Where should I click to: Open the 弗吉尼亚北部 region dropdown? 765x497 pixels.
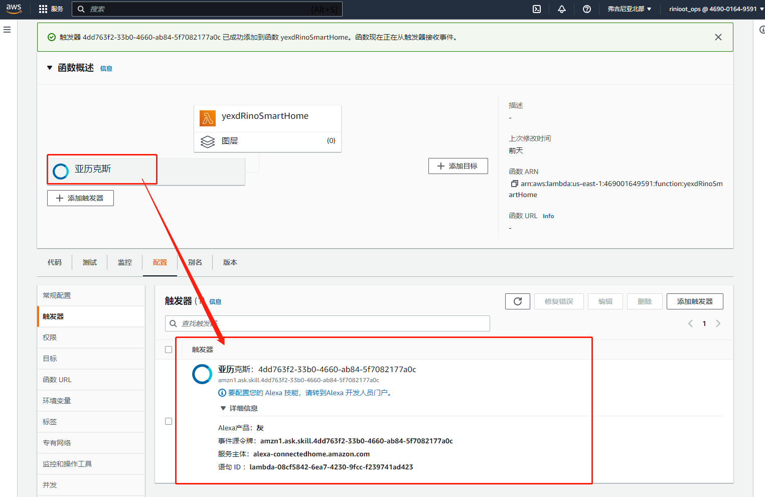tap(629, 9)
